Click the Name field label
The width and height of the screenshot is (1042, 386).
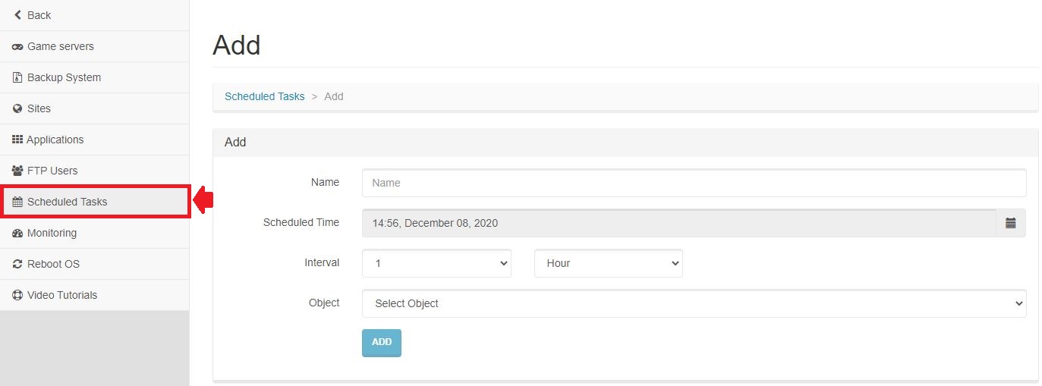(x=325, y=182)
